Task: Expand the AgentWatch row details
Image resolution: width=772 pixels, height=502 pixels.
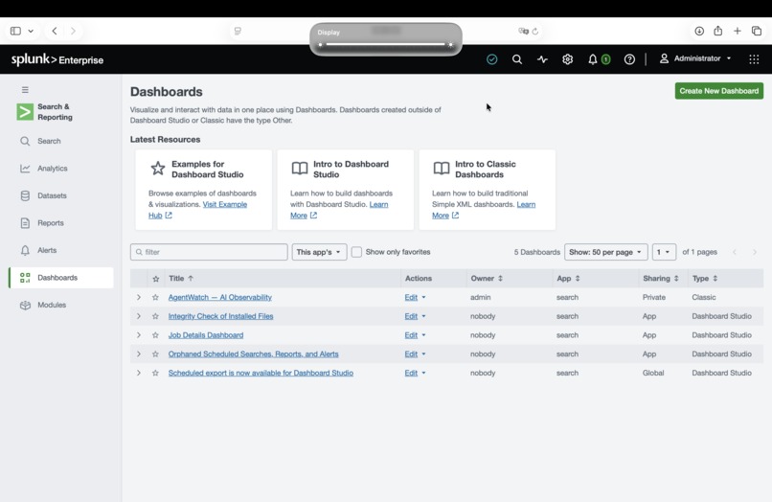Action: 139,297
